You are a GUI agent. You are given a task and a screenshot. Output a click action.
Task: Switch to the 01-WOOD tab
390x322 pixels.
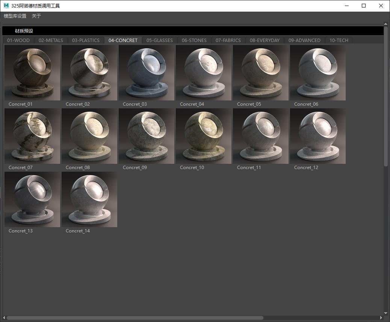pyautogui.click(x=18, y=40)
